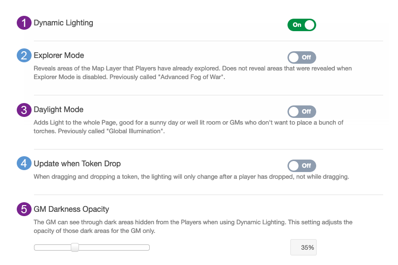The width and height of the screenshot is (398, 265).
Task: Click the Dynamic Lighting heading
Action: click(x=63, y=23)
